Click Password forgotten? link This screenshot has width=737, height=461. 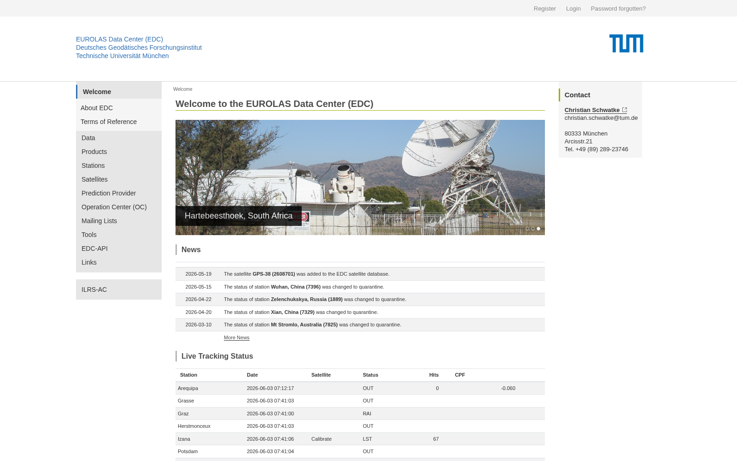pyautogui.click(x=618, y=8)
